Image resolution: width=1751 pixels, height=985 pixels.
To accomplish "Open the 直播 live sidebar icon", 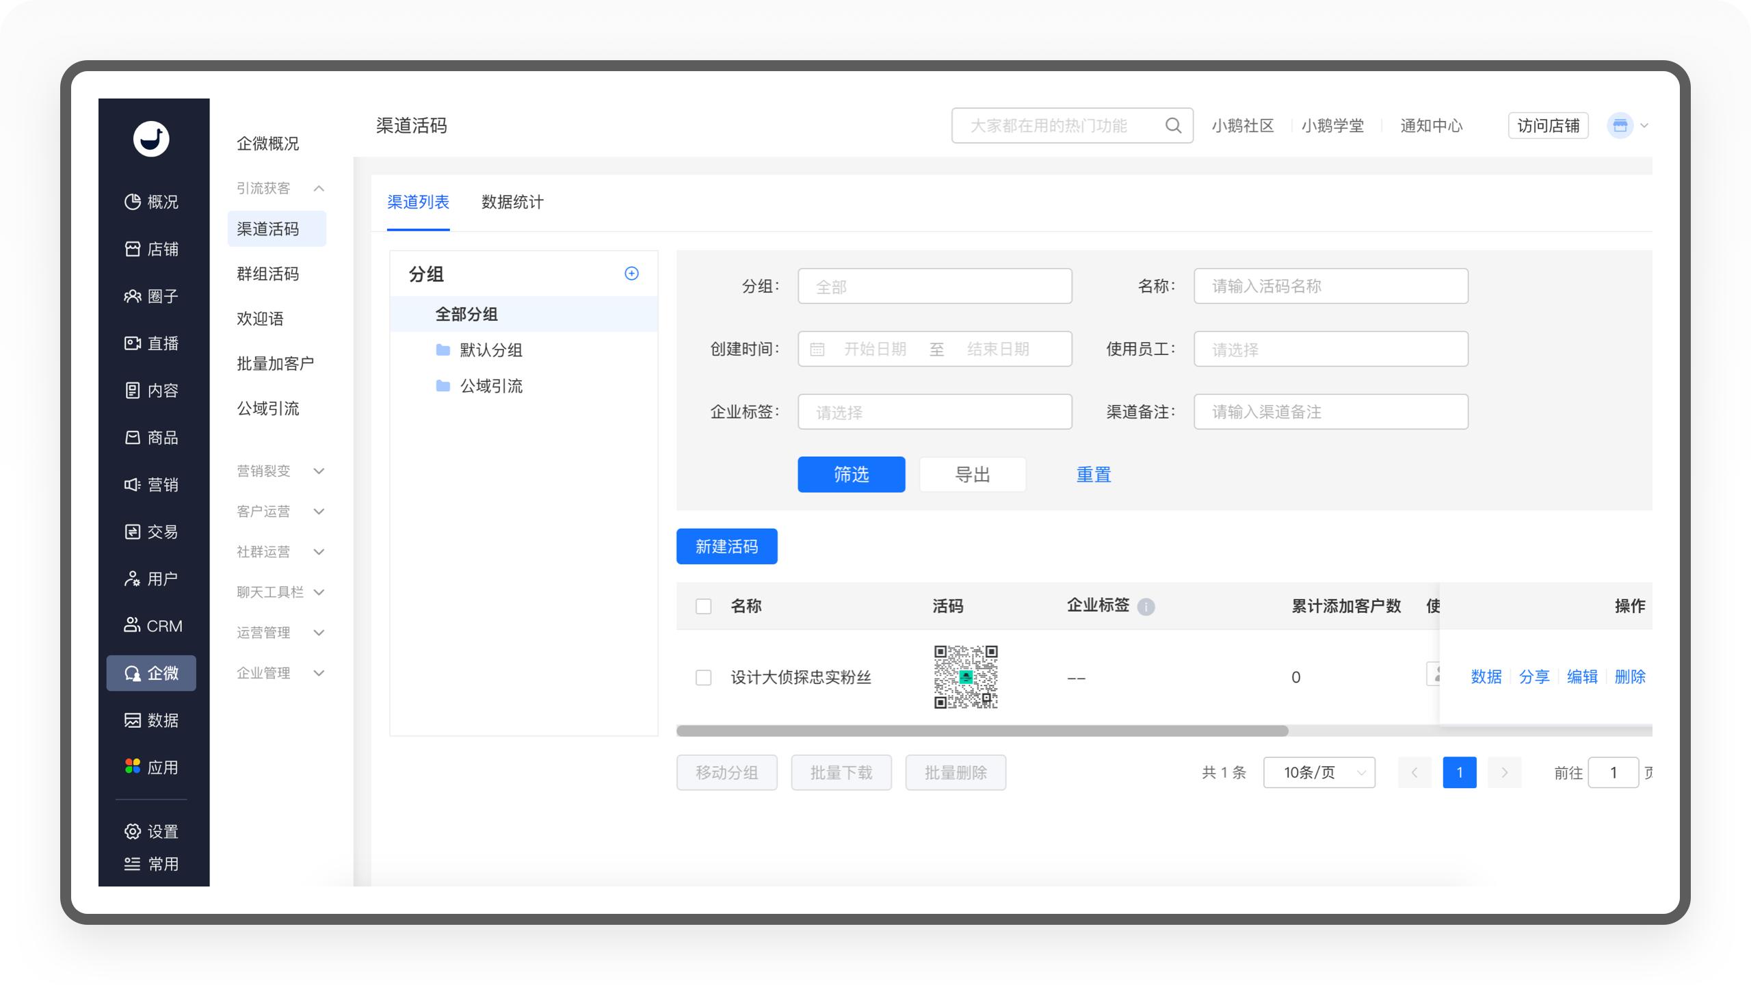I will pos(133,343).
